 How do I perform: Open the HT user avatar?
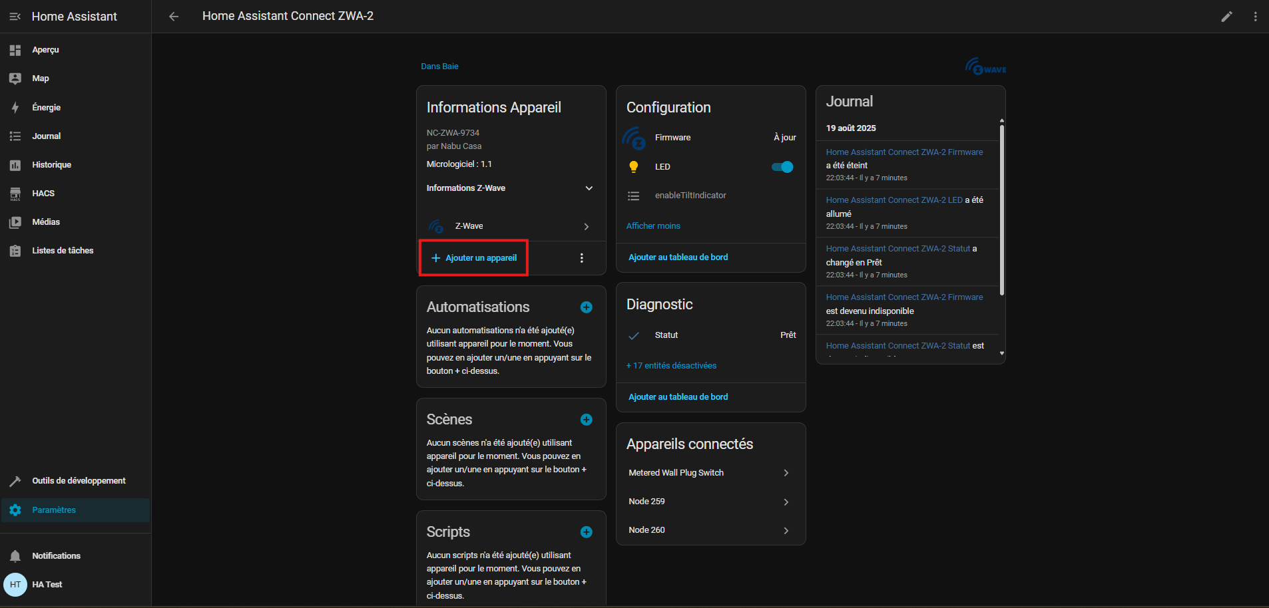(15, 585)
